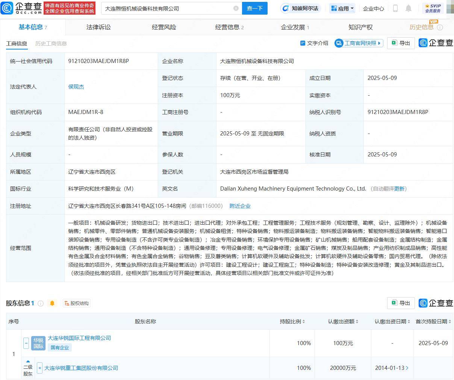Click 所属地区 value 辽宁省大连市西岗区

(92, 172)
